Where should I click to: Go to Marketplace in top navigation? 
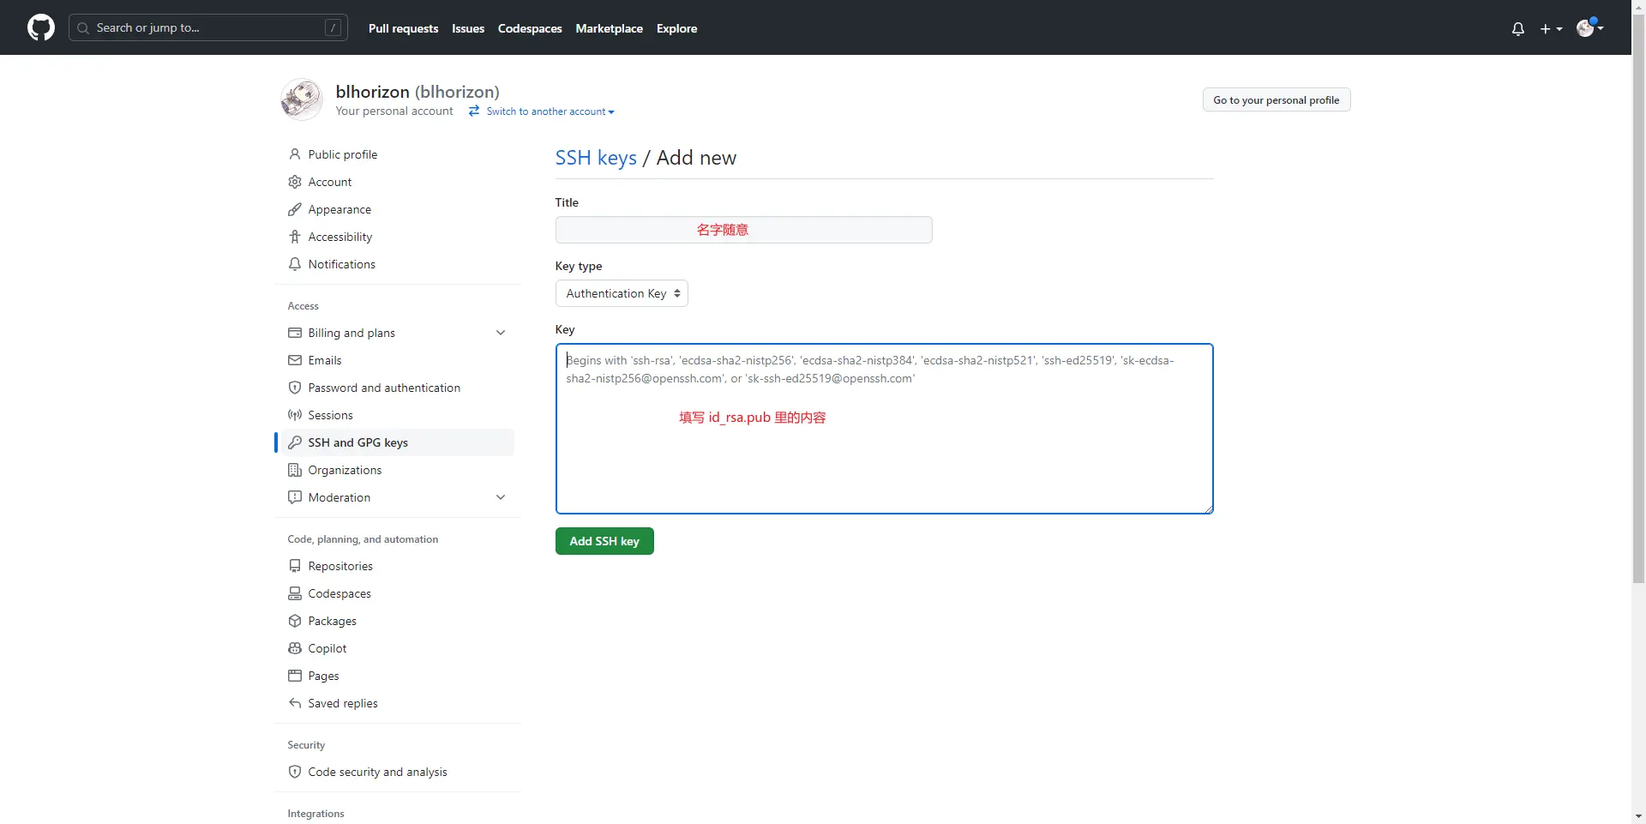[609, 28]
